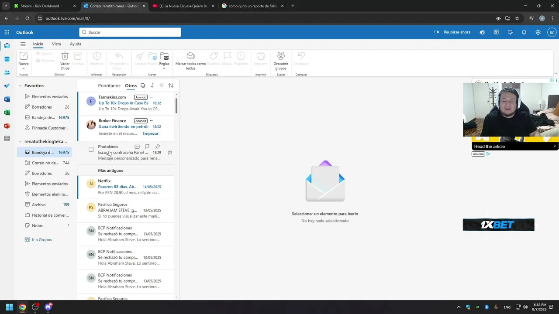The width and height of the screenshot is (559, 314).
Task: Click the sort order arrows icon
Action: point(171,85)
